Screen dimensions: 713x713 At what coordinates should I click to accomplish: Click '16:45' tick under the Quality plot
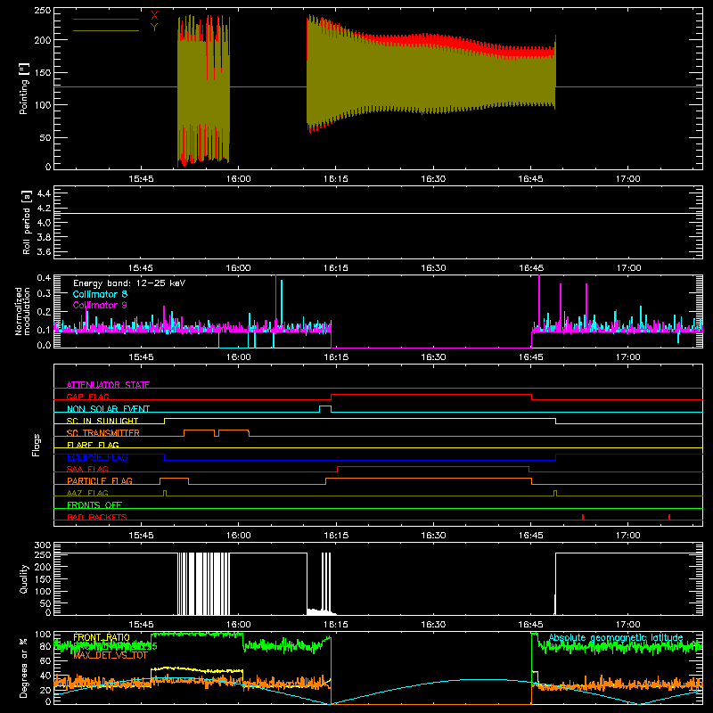click(x=530, y=625)
